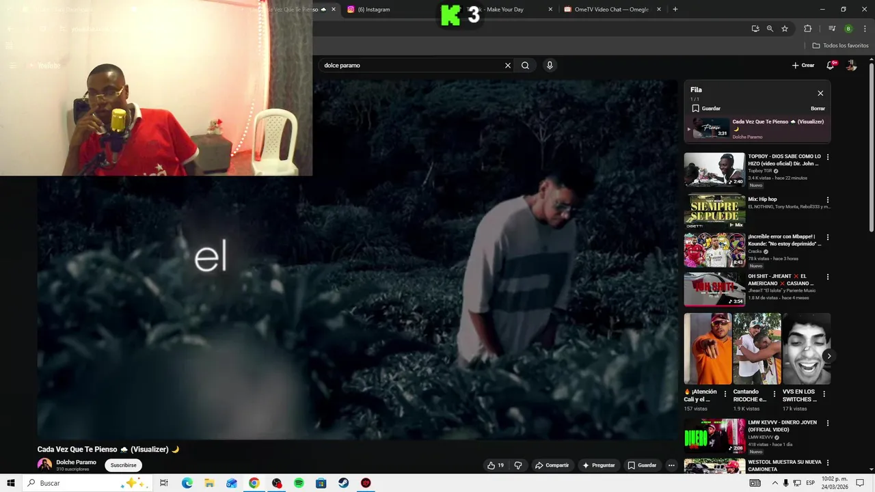Open options for the Atención Cali short
875x492 pixels.
click(725, 394)
